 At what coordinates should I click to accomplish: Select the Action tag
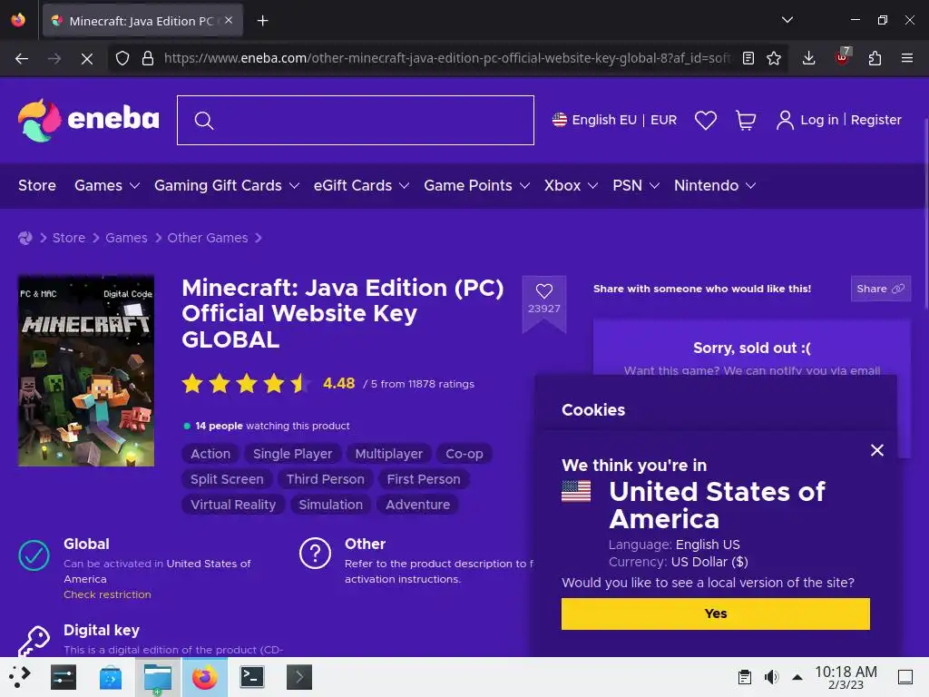pos(210,454)
